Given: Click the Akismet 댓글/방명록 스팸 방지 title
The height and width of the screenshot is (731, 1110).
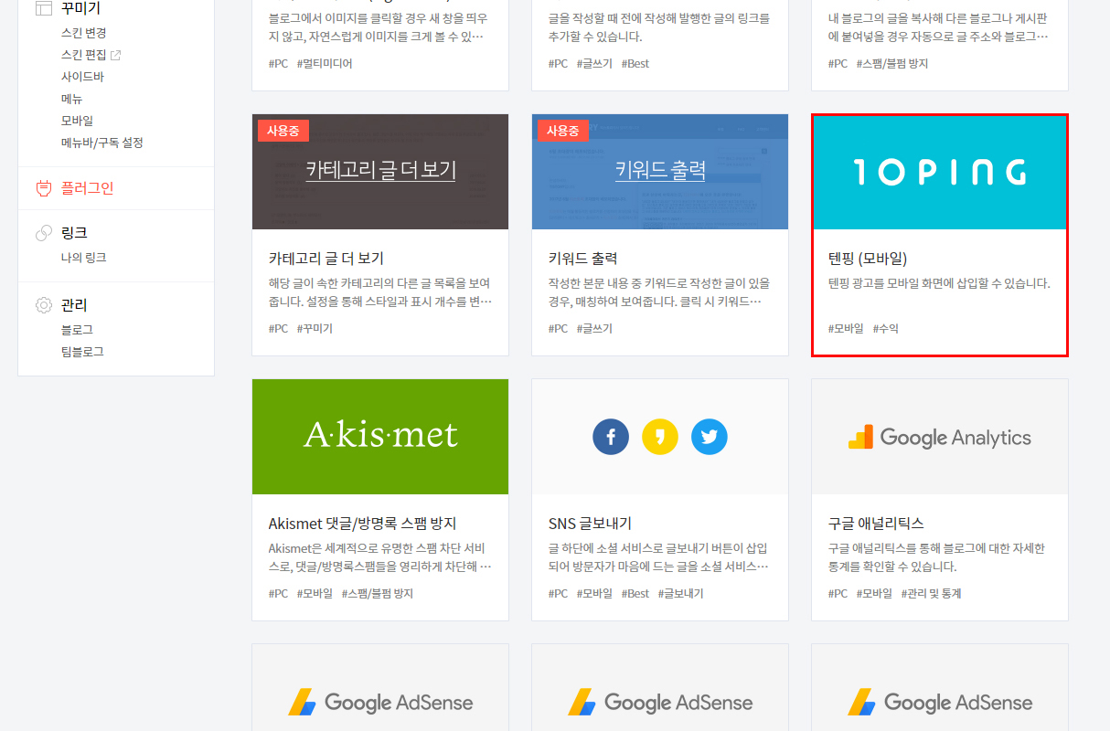Looking at the screenshot, I should 362,524.
